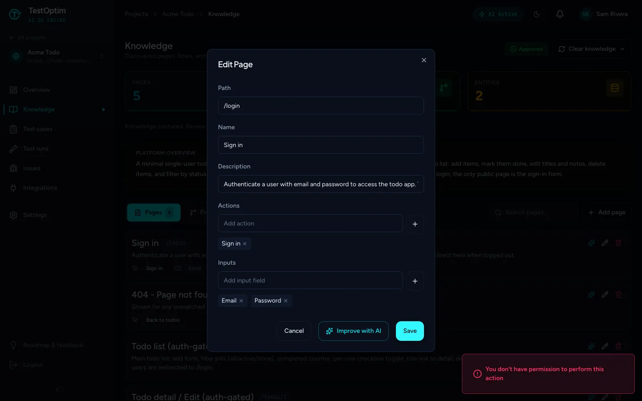Open notifications bell
642x401 pixels.
560,14
